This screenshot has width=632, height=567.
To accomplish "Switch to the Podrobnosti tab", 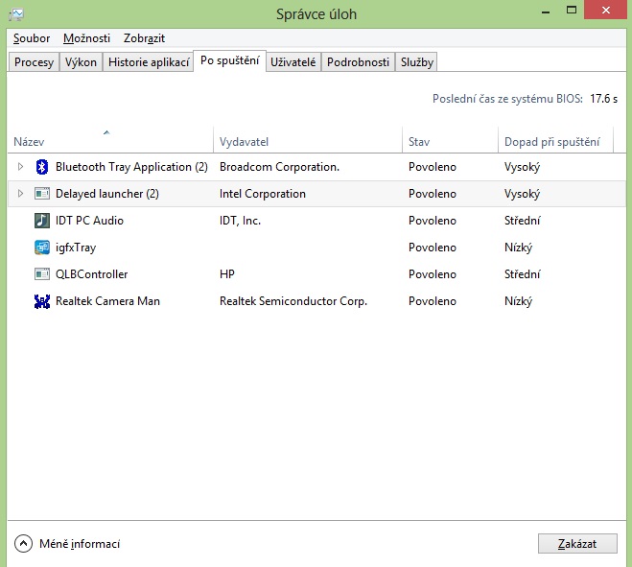I will pos(358,62).
